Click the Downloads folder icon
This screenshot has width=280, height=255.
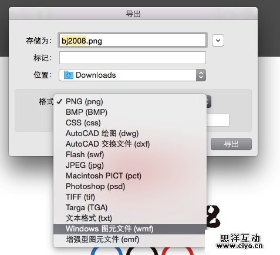(x=69, y=75)
